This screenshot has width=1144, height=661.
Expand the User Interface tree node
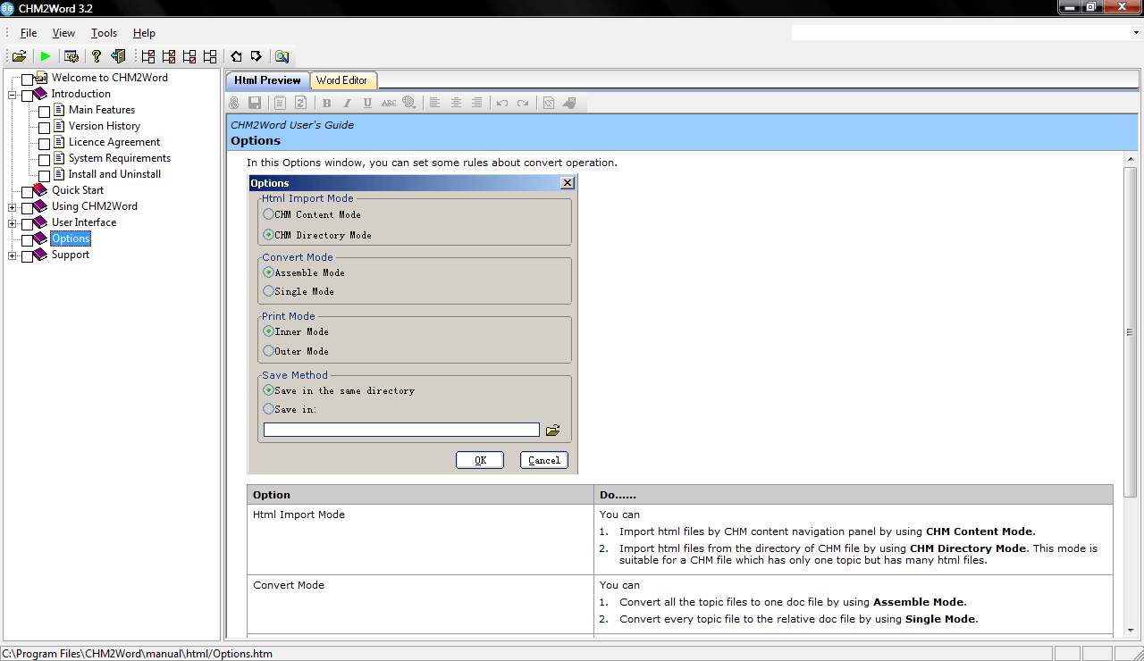pyautogui.click(x=13, y=223)
